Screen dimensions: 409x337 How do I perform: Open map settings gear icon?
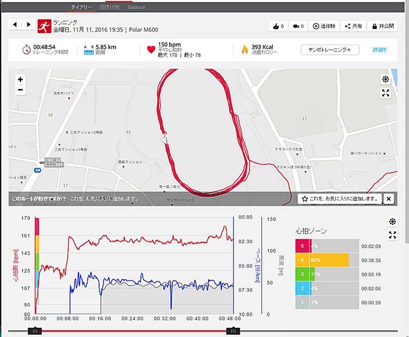click(x=386, y=80)
